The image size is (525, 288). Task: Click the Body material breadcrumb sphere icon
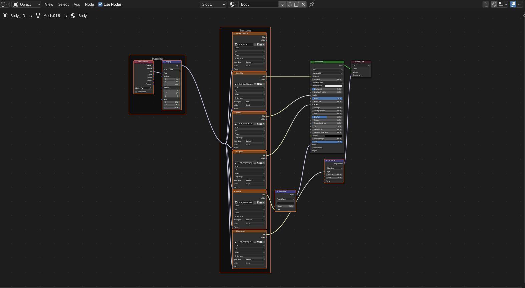(x=73, y=16)
